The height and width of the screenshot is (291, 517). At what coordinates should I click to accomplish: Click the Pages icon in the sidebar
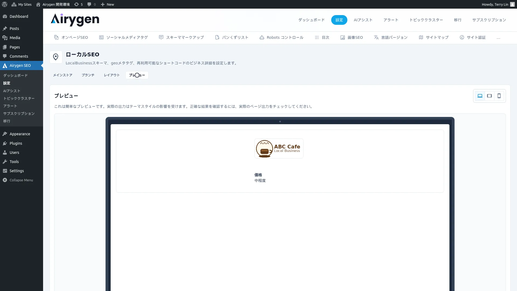pos(5,47)
